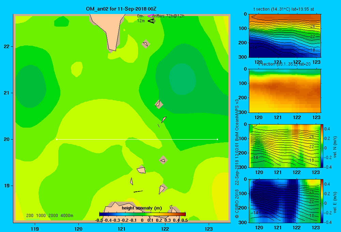Click the '200' depth contour legend label
The width and height of the screenshot is (341, 232).
point(30,216)
